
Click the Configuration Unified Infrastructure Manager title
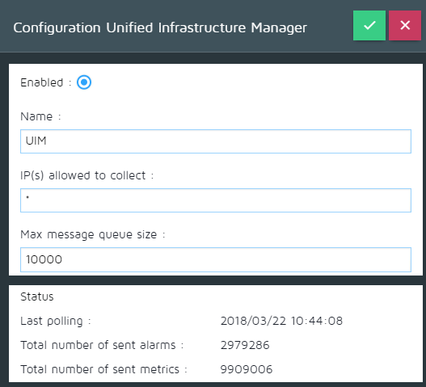coord(160,28)
